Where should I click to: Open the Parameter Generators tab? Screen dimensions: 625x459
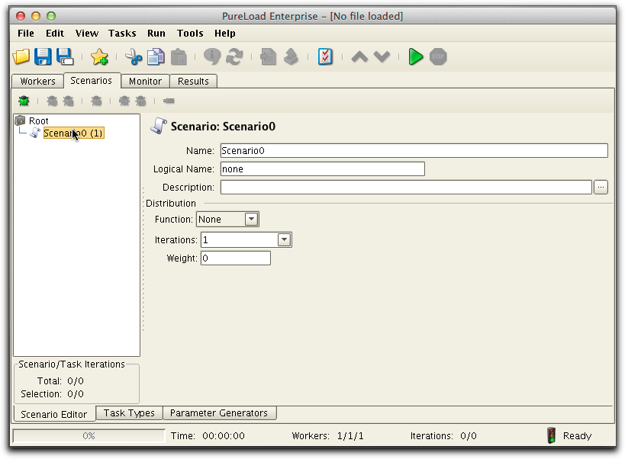pos(219,412)
